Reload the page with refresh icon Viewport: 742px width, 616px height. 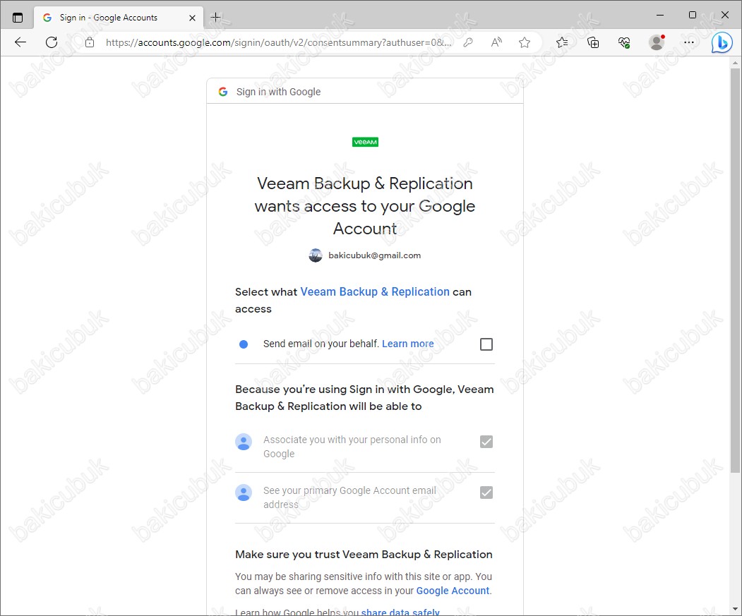click(52, 42)
